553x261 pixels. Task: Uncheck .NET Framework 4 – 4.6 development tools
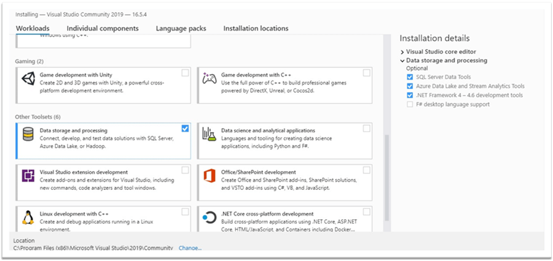[410, 96]
